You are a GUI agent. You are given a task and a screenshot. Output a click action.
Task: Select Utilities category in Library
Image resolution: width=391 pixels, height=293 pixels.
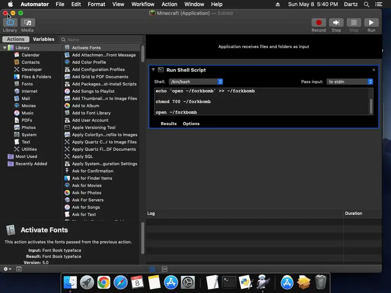click(29, 149)
